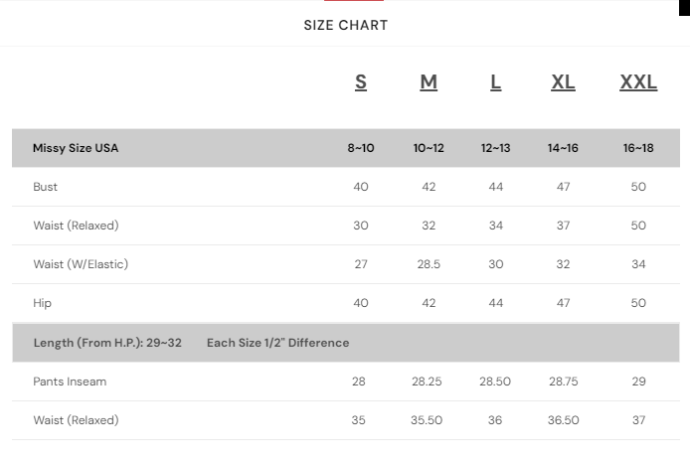690x460 pixels.
Task: Click the Waist (W/Elastic) row label
Action: [81, 264]
